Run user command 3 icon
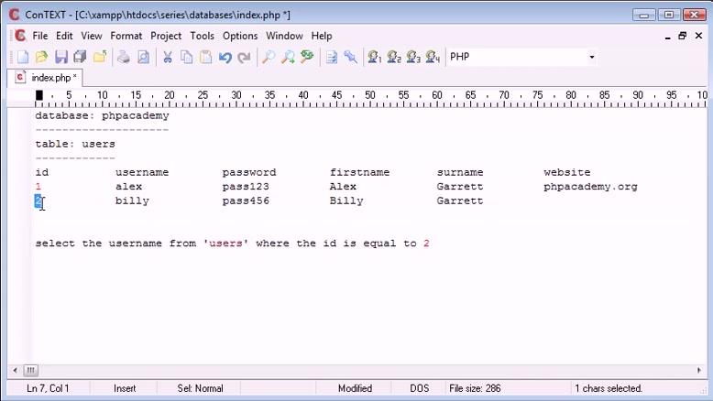The width and height of the screenshot is (713, 401). pos(413,58)
